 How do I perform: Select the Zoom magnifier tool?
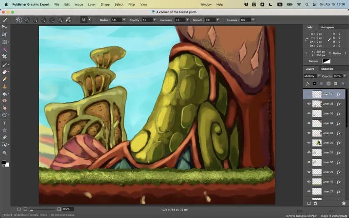click(4, 153)
